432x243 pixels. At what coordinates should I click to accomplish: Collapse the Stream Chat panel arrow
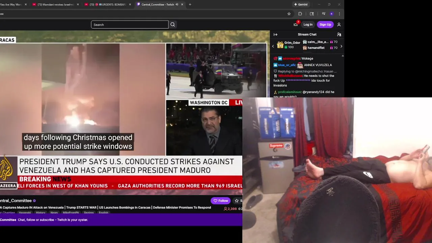(275, 34)
